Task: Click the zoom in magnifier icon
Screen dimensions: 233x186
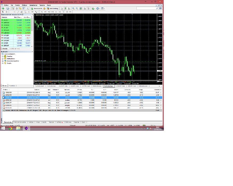Action: (x=73, y=9)
